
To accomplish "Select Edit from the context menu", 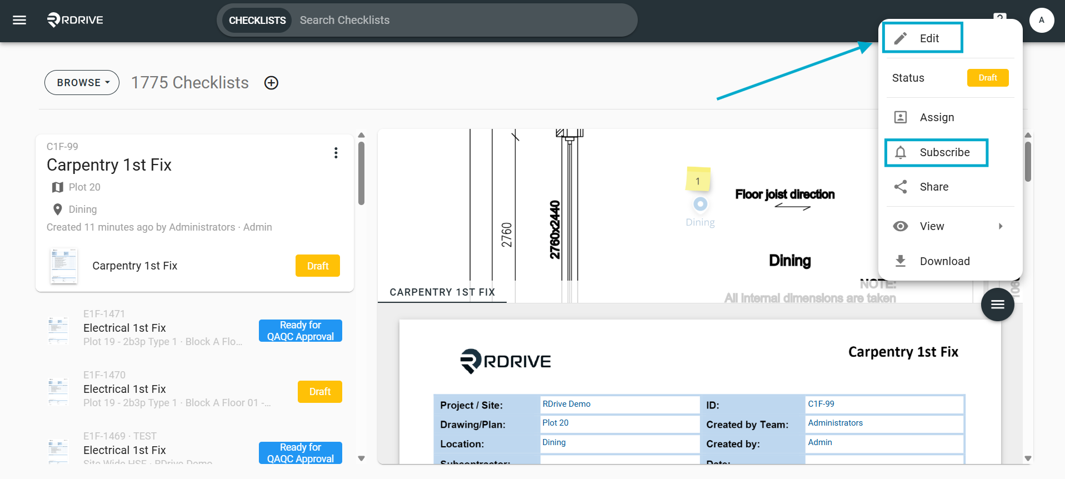I will (x=950, y=38).
